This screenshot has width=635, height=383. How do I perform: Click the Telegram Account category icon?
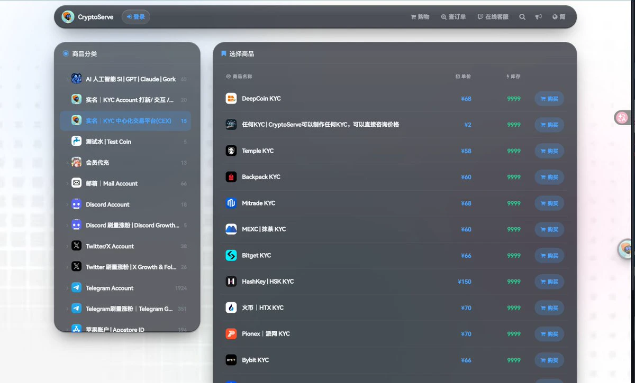click(x=76, y=288)
